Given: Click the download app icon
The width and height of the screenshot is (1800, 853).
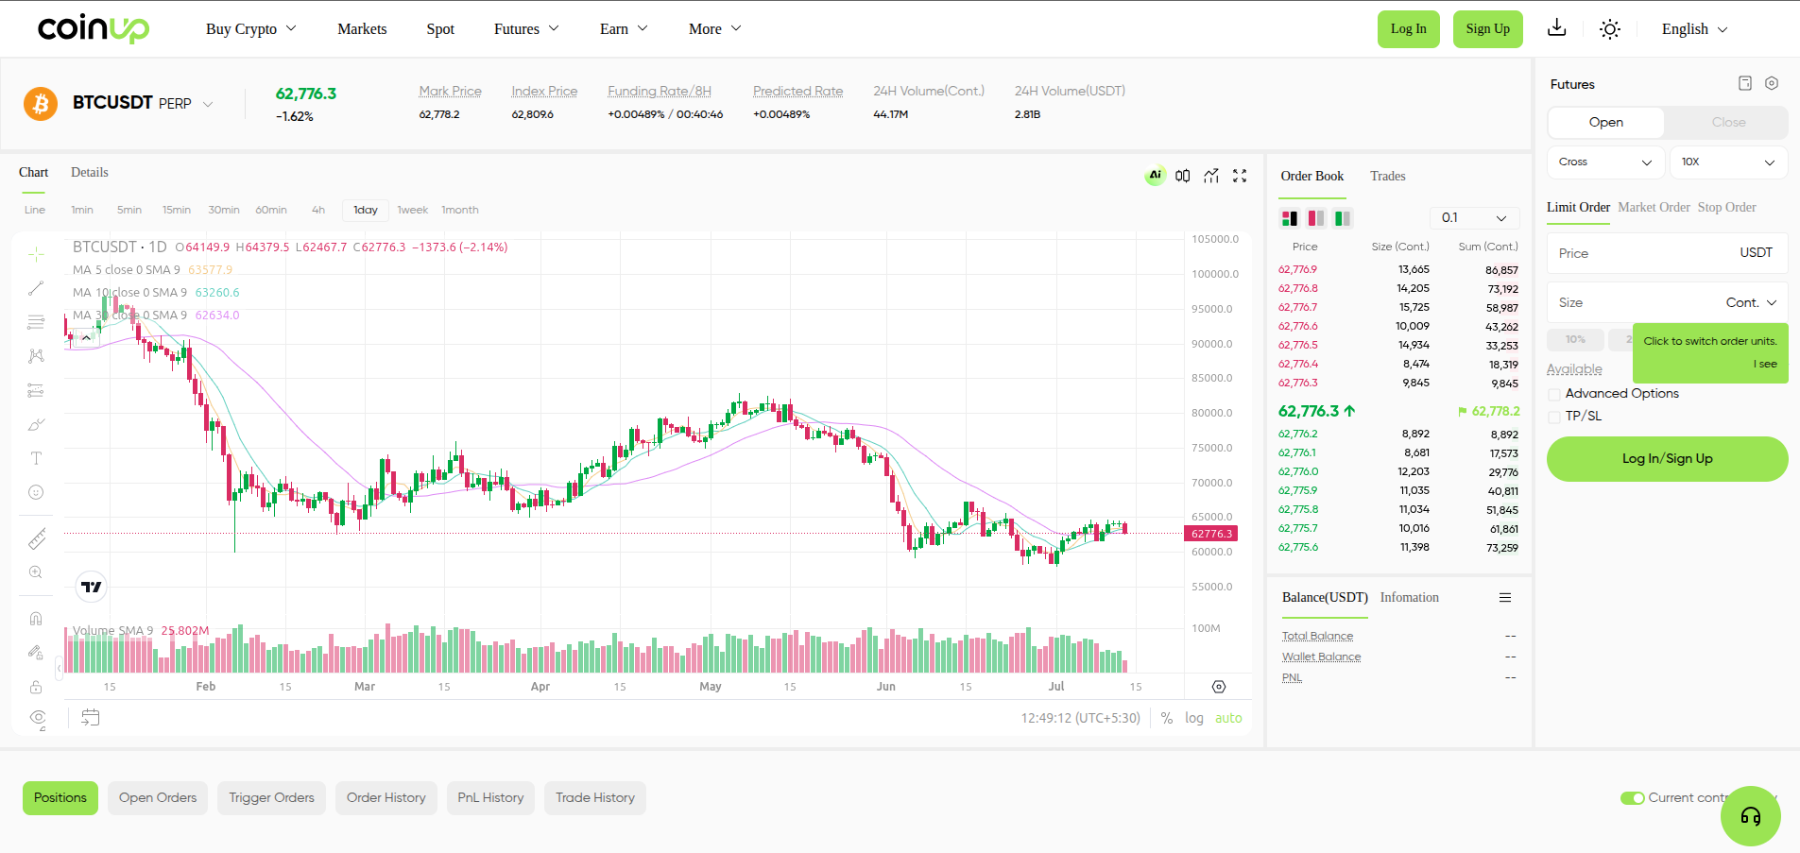Looking at the screenshot, I should tap(1556, 27).
